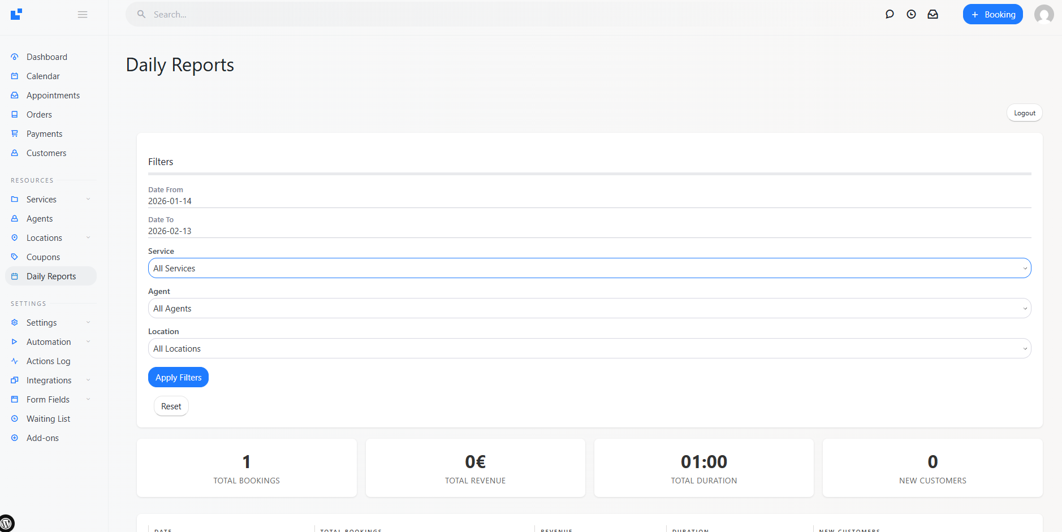This screenshot has height=532, width=1062.
Task: Click the chat bubble icon in top bar
Action: [890, 14]
